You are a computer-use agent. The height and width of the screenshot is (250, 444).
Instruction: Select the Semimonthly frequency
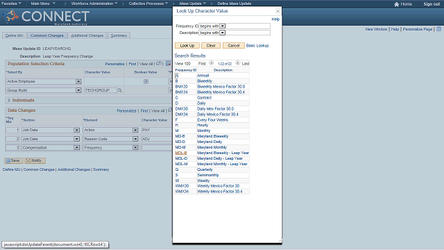(x=208, y=175)
